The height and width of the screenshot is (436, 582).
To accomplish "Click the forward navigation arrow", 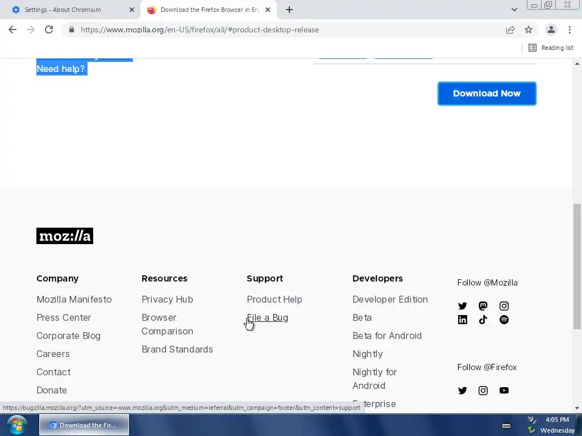I will tap(31, 30).
